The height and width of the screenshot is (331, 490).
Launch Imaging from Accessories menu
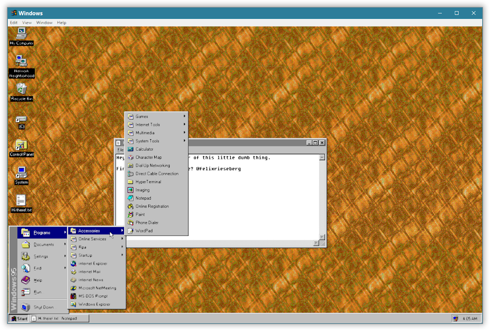pos(156,190)
